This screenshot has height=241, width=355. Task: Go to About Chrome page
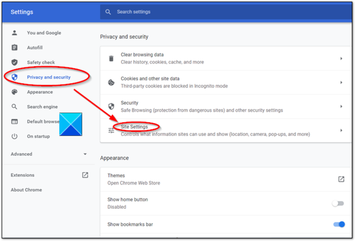click(26, 190)
